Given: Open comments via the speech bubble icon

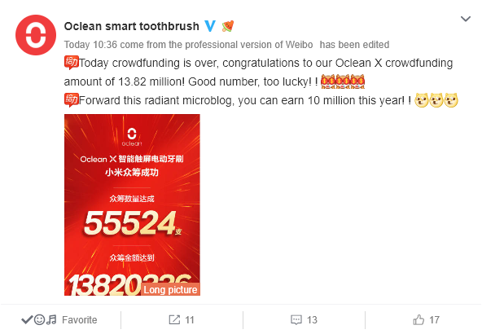Looking at the screenshot, I should pos(296,320).
